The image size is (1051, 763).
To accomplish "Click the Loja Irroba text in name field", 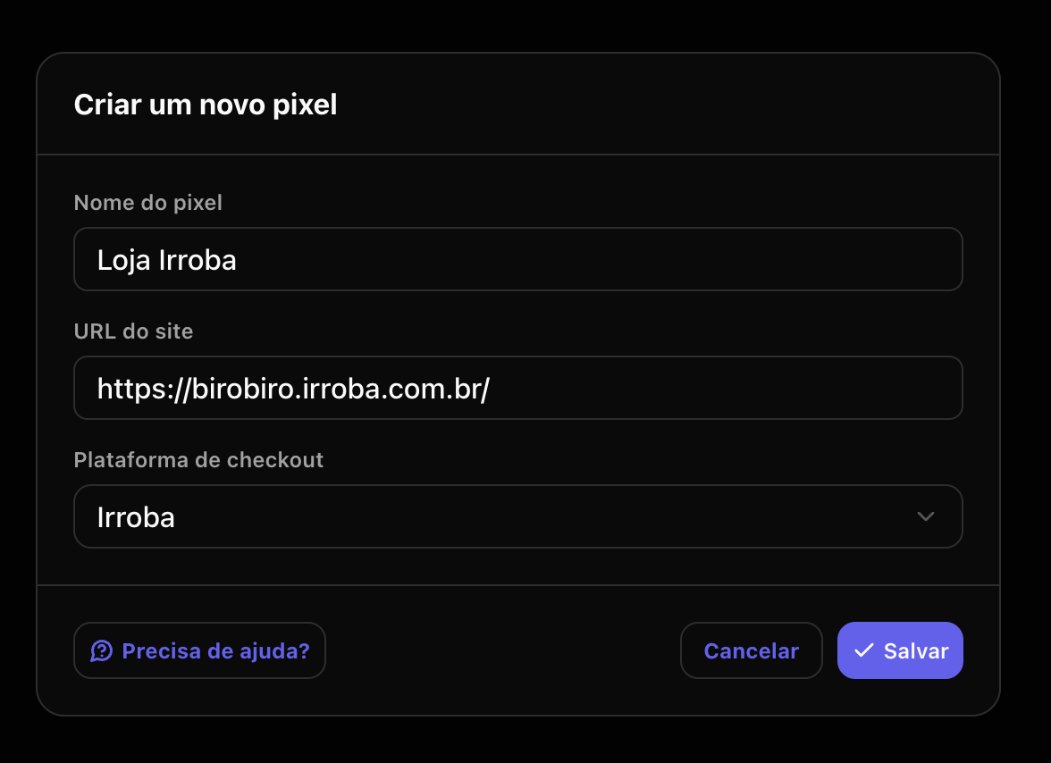I will pyautogui.click(x=167, y=261).
